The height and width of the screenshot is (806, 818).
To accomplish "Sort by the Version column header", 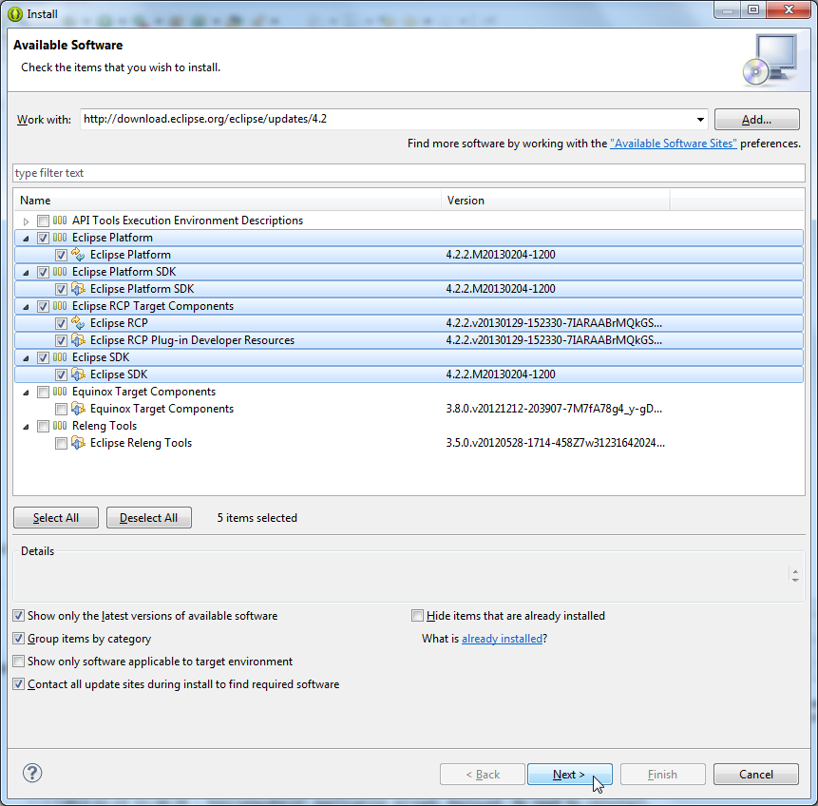I will (x=555, y=201).
